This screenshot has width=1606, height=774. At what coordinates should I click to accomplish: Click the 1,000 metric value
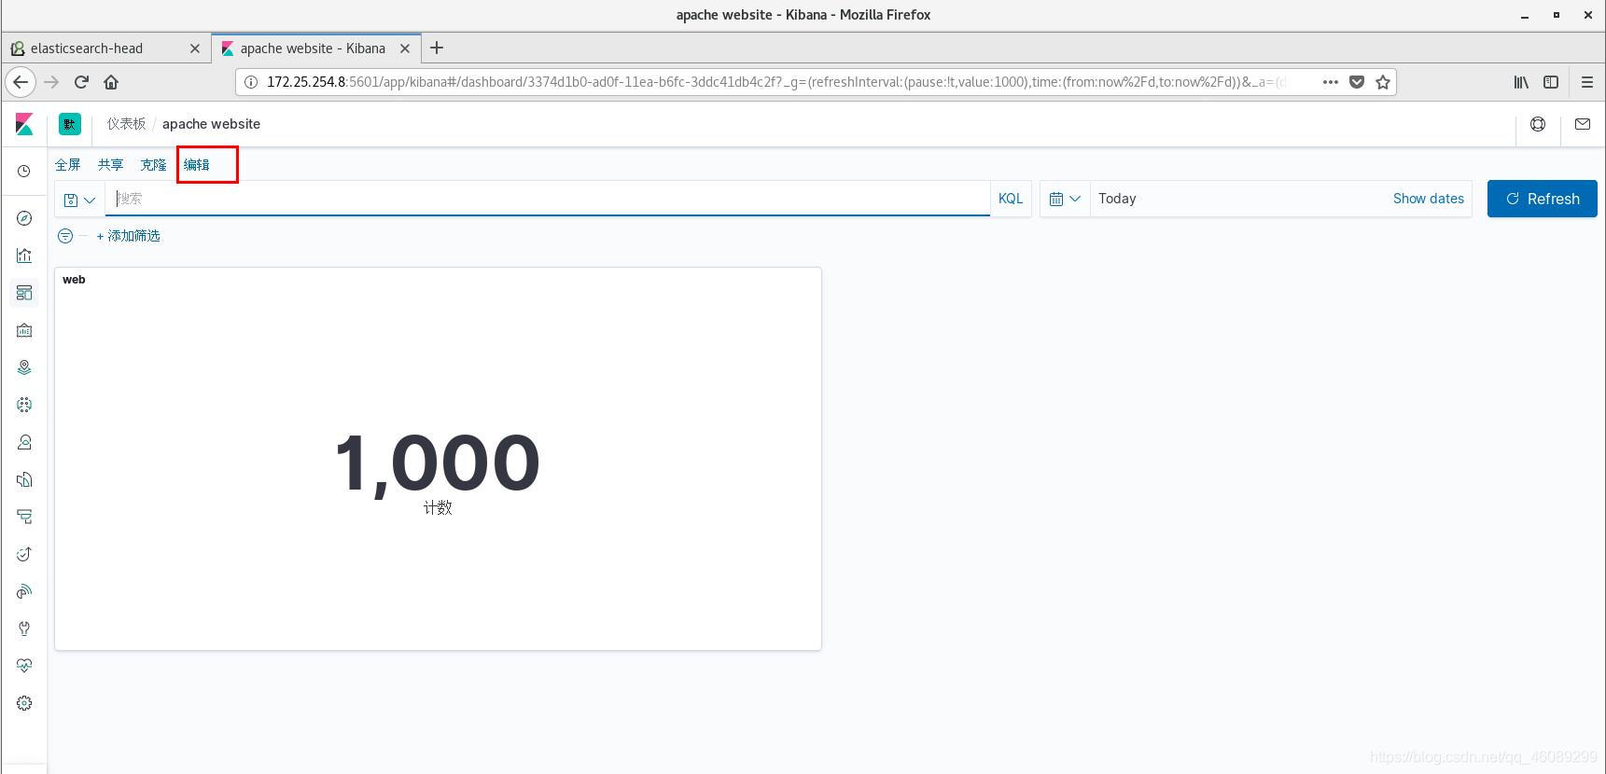[438, 463]
